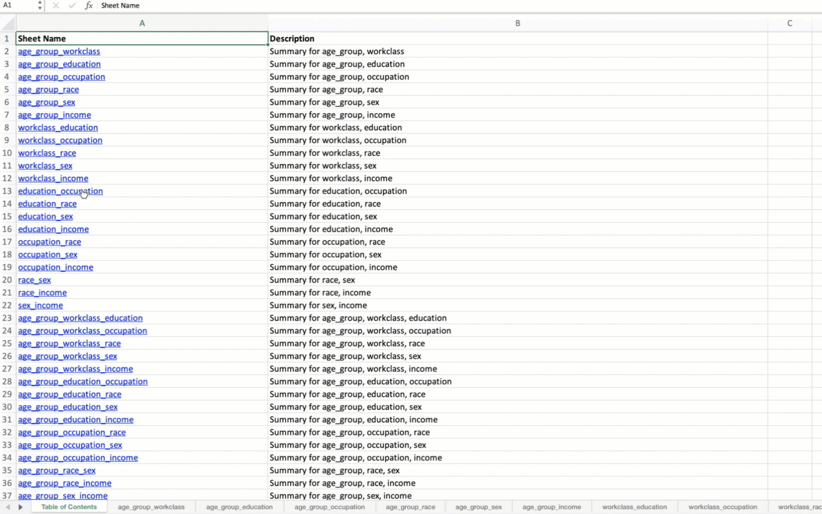
Task: Click the formula bar text field
Action: (x=428, y=6)
